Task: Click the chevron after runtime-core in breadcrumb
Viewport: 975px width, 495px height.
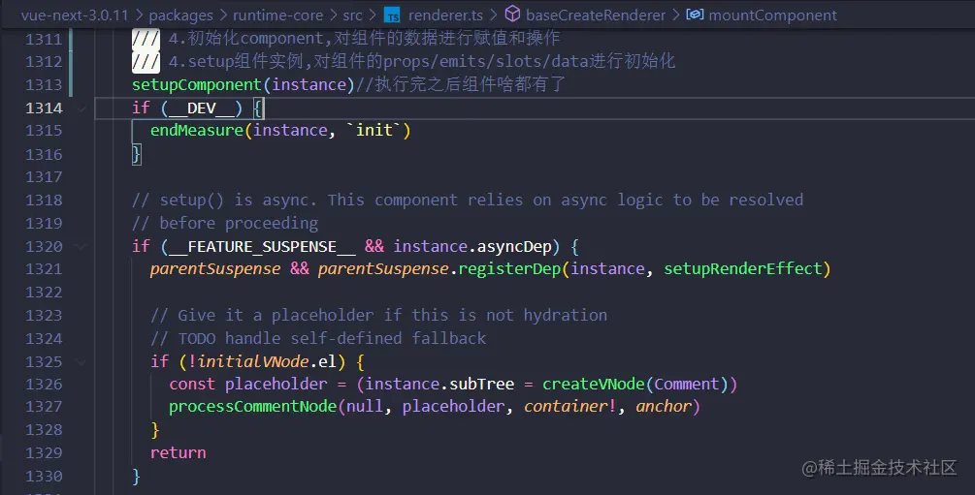Action: pyautogui.click(x=334, y=15)
